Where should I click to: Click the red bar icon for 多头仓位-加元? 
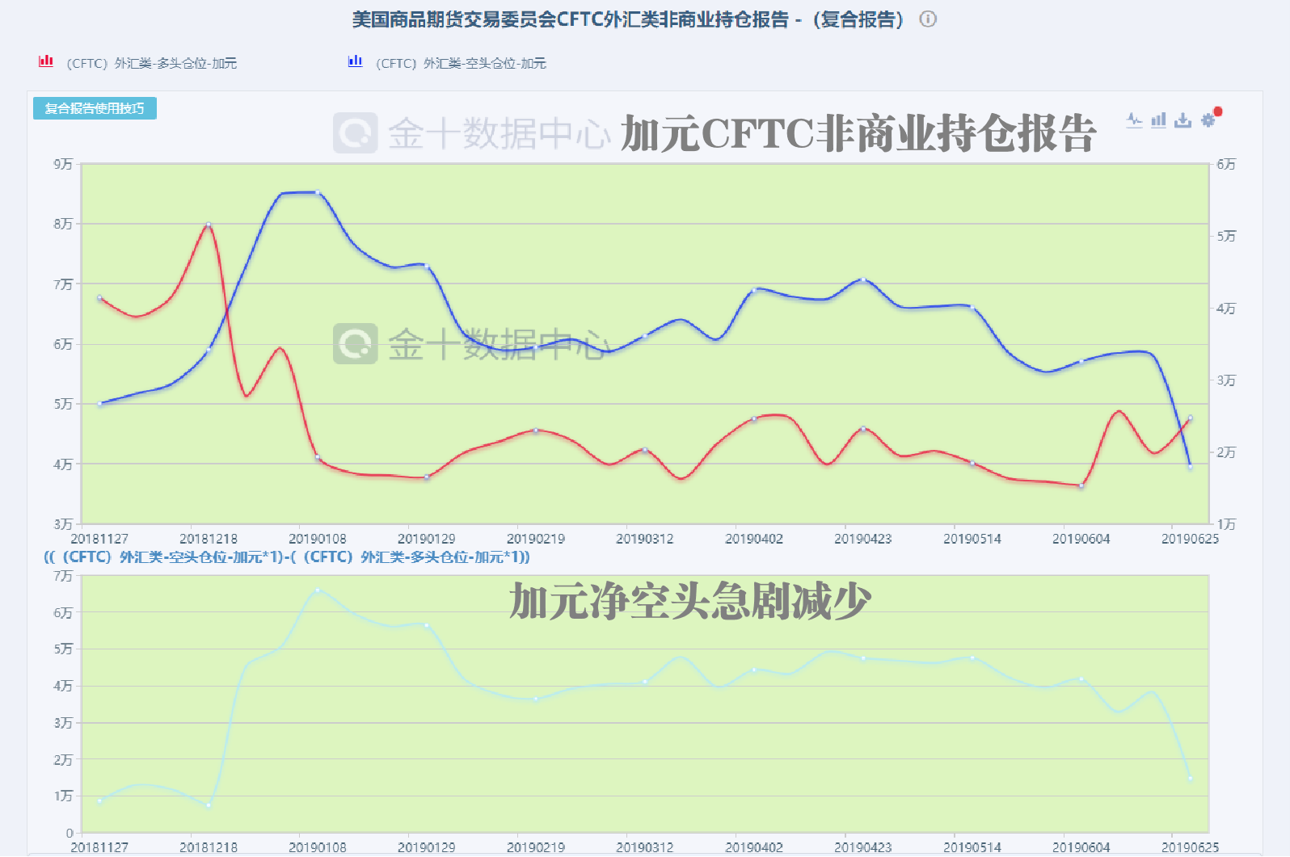(46, 61)
